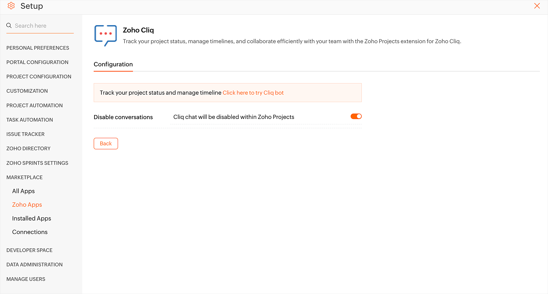This screenshot has height=294, width=548.
Task: Open Issue Tracker settings
Action: [25, 134]
